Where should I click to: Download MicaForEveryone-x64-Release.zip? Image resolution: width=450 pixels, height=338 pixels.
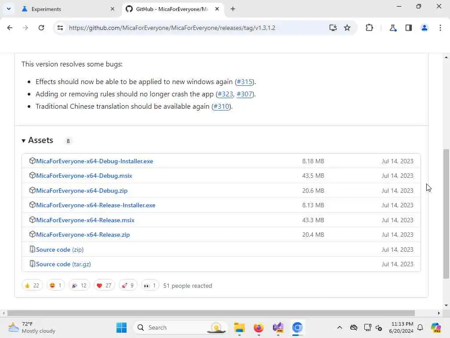point(83,235)
